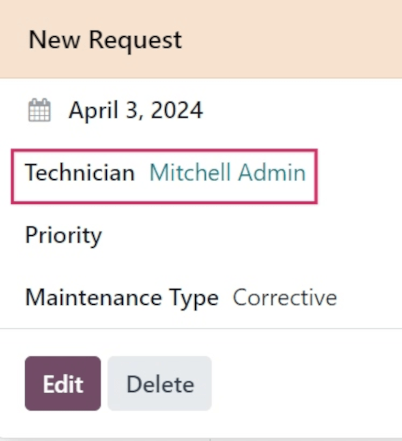Open the New Request header area
This screenshot has width=402, height=441.
click(105, 39)
